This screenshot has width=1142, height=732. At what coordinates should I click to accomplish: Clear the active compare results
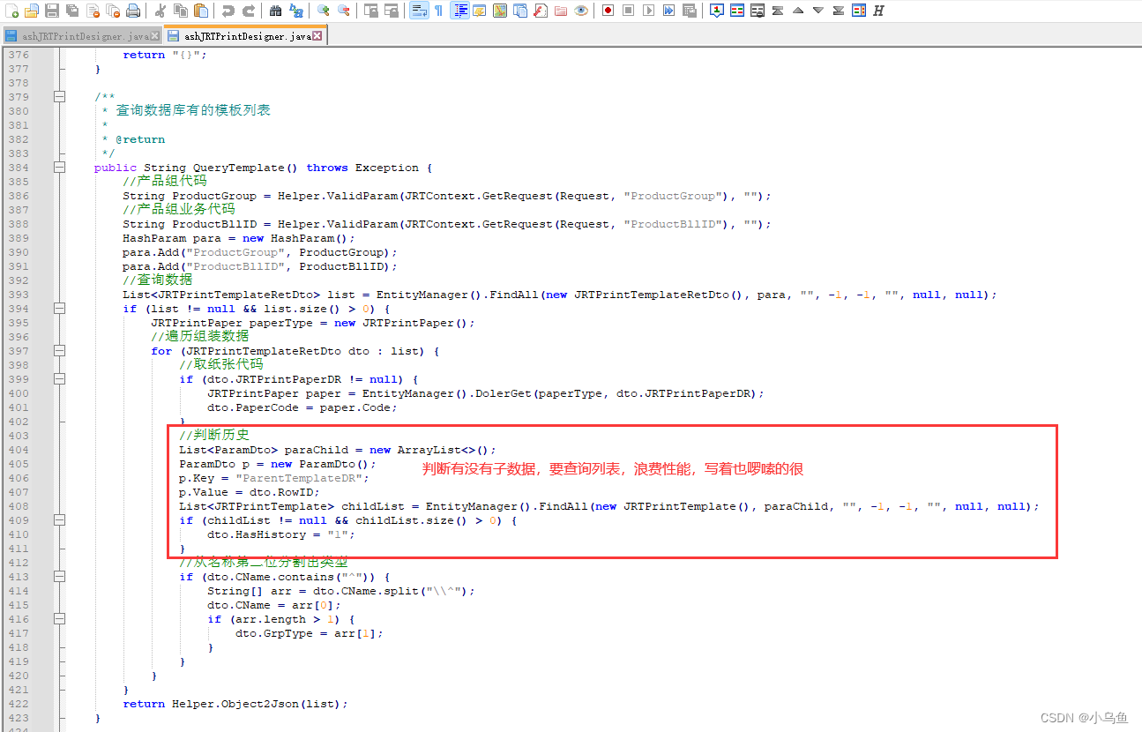click(x=758, y=11)
